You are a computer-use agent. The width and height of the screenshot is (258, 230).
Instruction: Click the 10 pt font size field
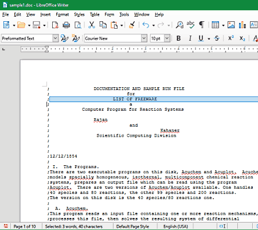point(157,38)
